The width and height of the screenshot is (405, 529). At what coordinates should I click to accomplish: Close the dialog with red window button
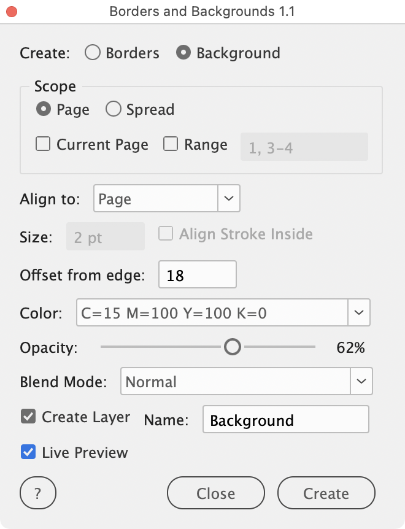point(12,12)
